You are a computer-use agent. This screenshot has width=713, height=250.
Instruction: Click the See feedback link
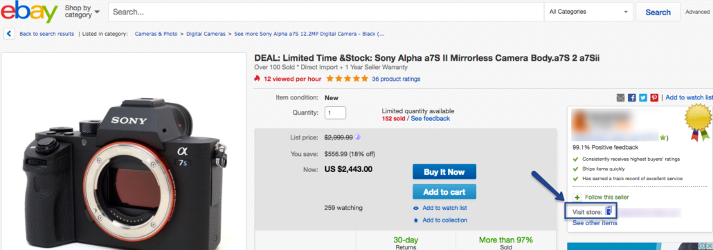pyautogui.click(x=430, y=118)
